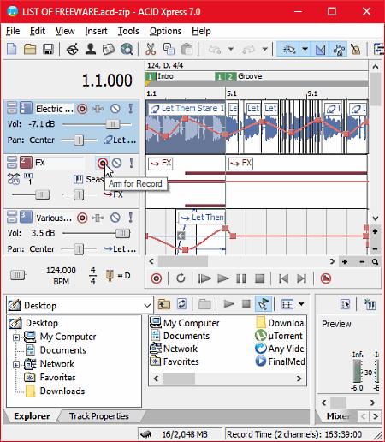Screen dimensions: 385x442
Task: Select the Paint tool icon in toolbar
Action: [x=356, y=50]
